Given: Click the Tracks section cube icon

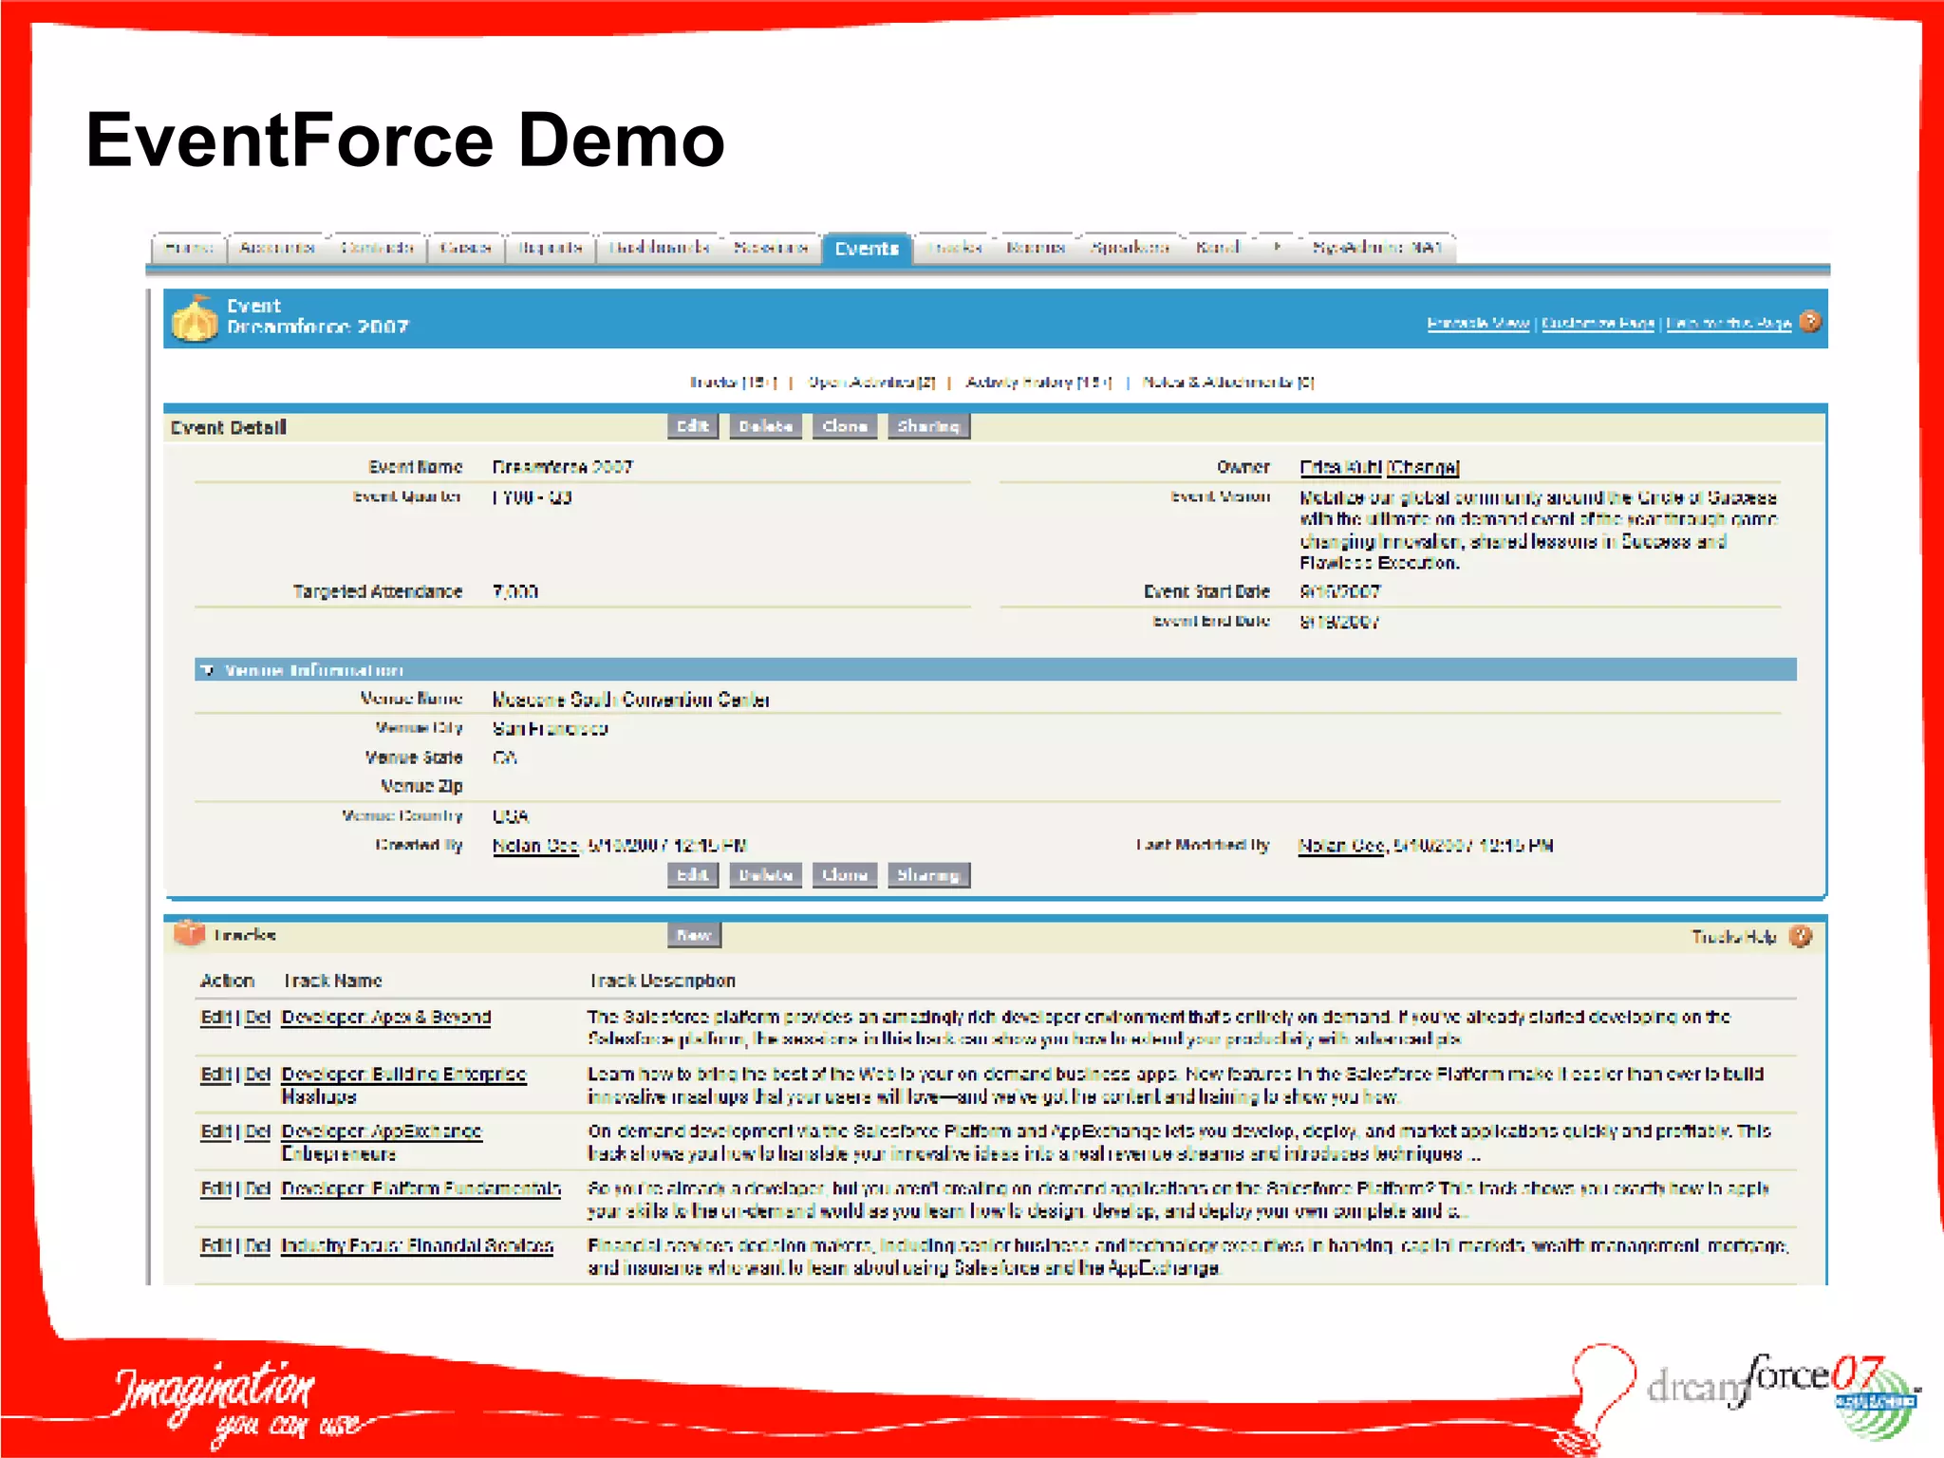Looking at the screenshot, I should [190, 934].
